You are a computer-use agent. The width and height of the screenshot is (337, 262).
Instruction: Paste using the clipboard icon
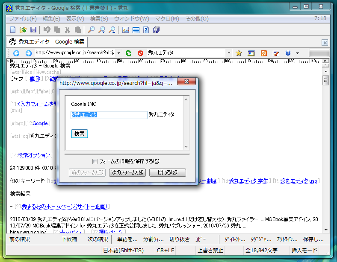click(x=77, y=30)
